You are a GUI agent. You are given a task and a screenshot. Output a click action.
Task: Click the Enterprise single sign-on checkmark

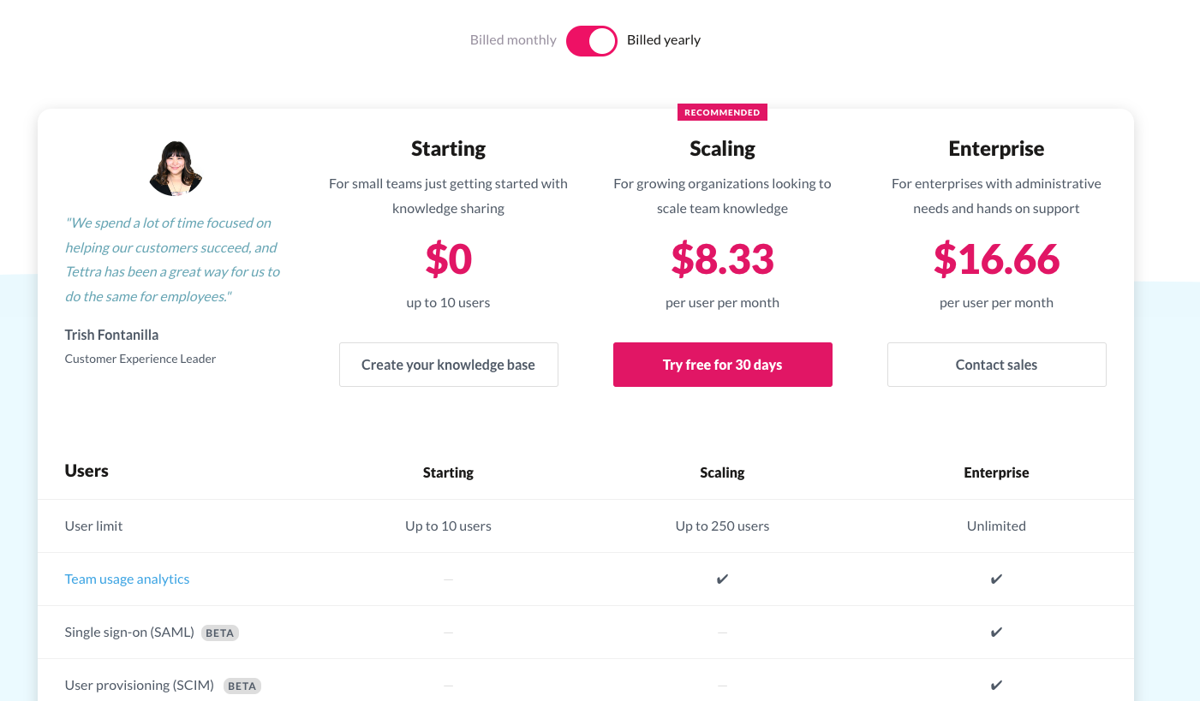coord(996,633)
